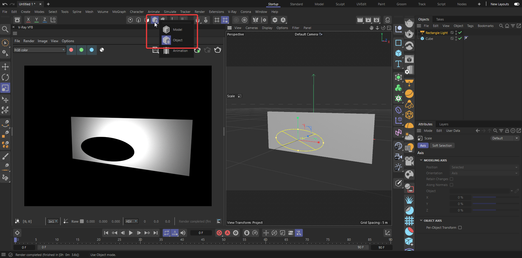Open the HSV color mode dropdown
The height and width of the screenshot is (258, 522).
tap(131, 221)
